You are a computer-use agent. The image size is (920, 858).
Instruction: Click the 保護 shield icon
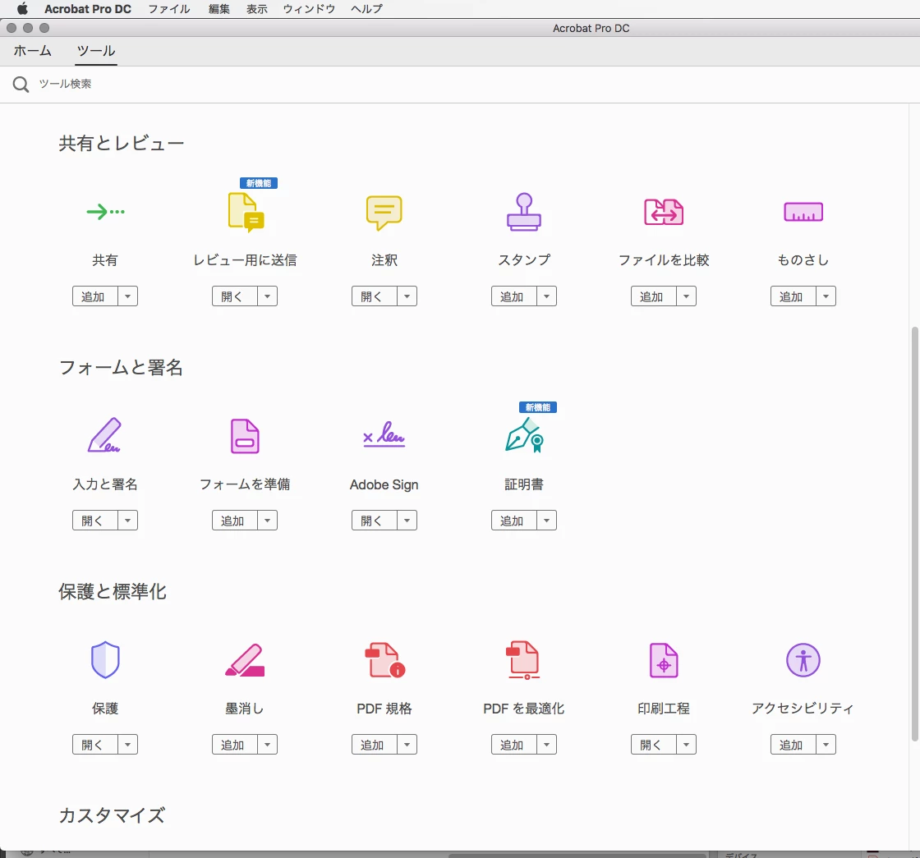point(106,660)
